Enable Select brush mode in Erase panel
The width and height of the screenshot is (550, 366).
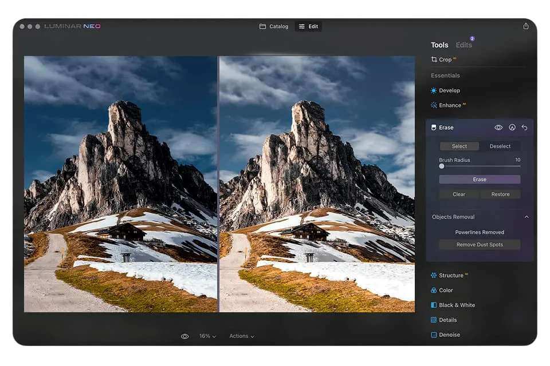(x=459, y=146)
